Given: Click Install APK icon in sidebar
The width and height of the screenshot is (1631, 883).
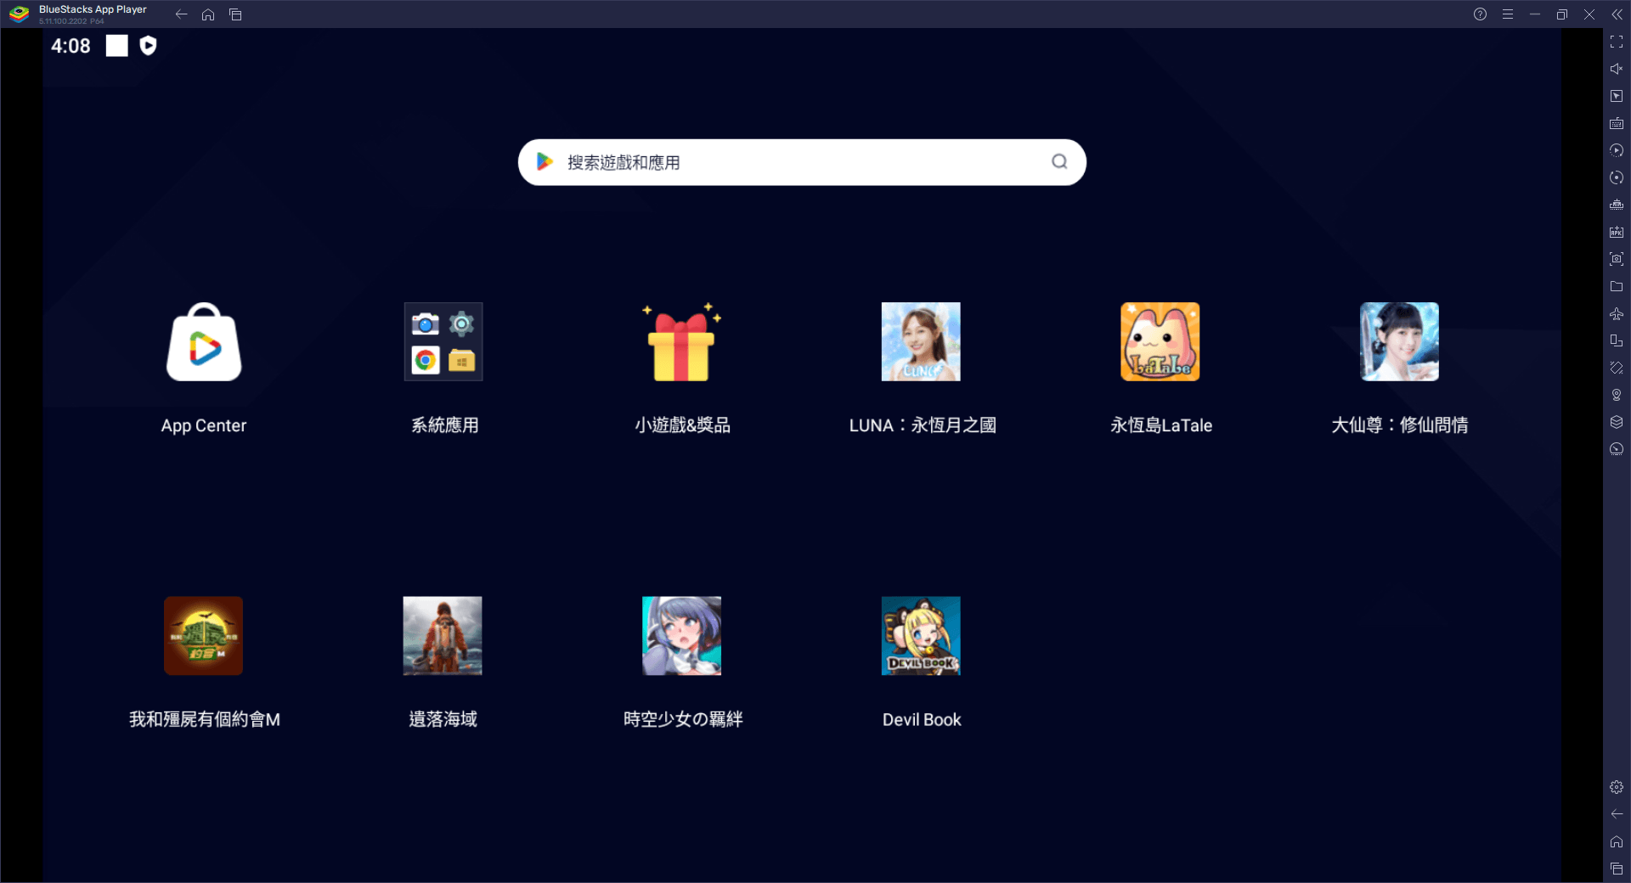Looking at the screenshot, I should coord(1617,232).
